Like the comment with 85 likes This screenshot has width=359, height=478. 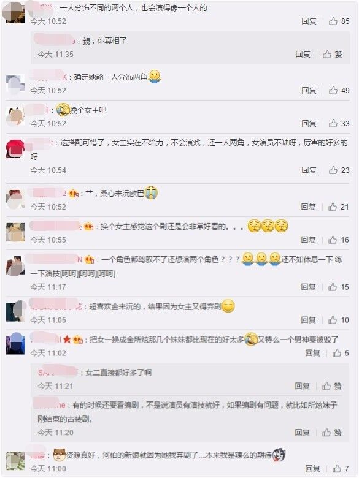[339, 21]
